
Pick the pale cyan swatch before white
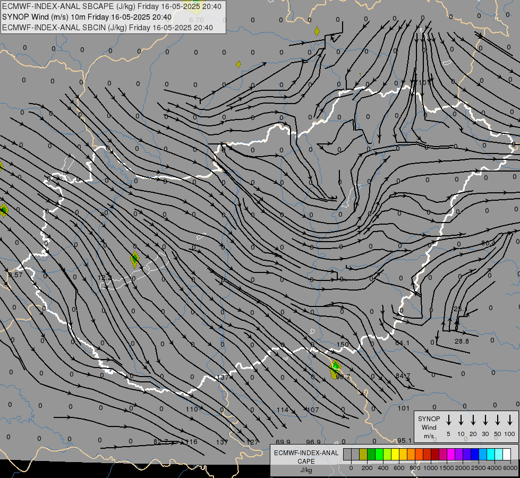[498, 454]
